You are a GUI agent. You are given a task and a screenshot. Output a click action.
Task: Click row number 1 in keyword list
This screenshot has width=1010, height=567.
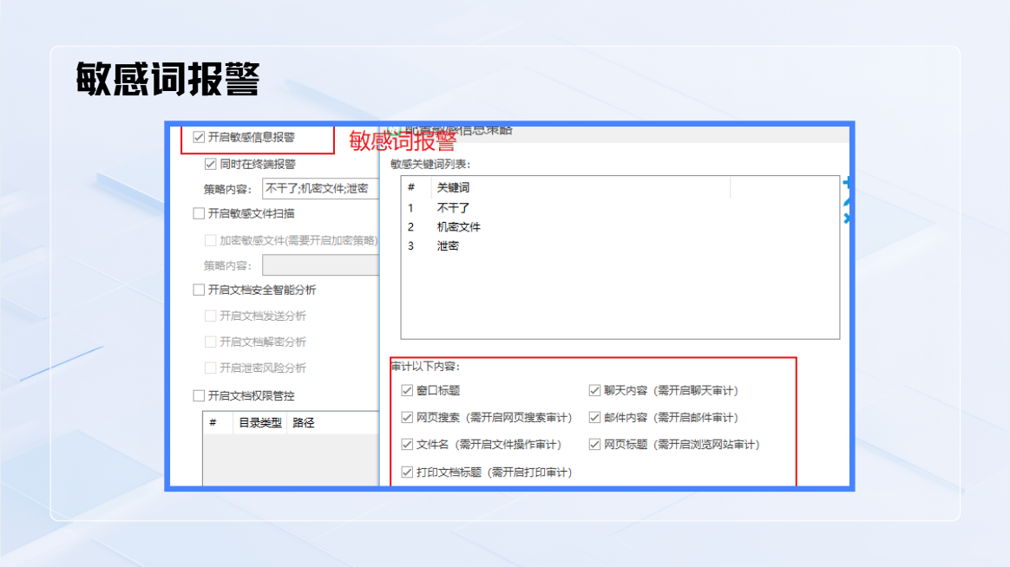tap(410, 208)
